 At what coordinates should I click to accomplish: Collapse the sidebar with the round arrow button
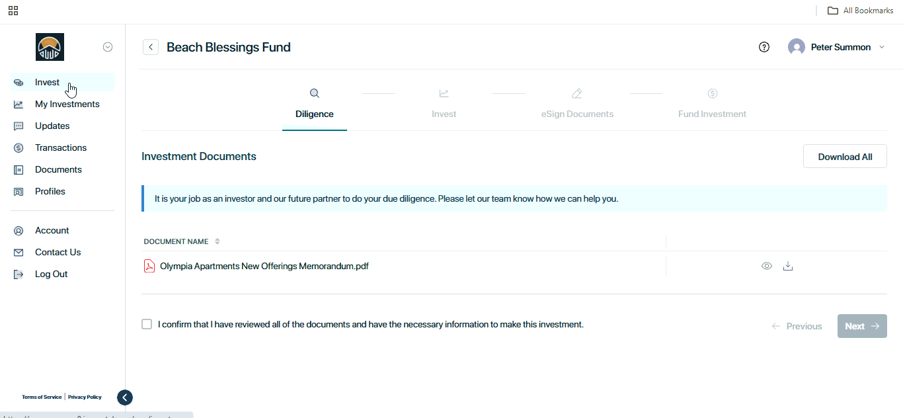pos(125,397)
